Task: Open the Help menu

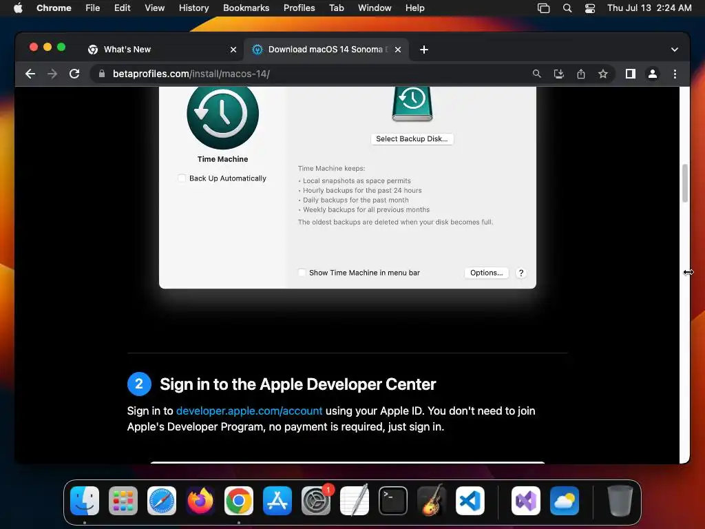Action: (414, 8)
